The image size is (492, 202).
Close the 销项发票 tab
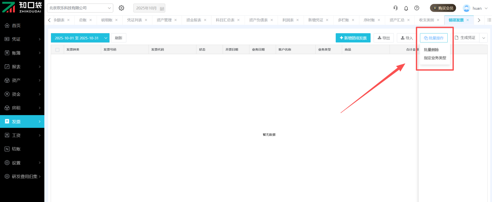tap(468, 20)
